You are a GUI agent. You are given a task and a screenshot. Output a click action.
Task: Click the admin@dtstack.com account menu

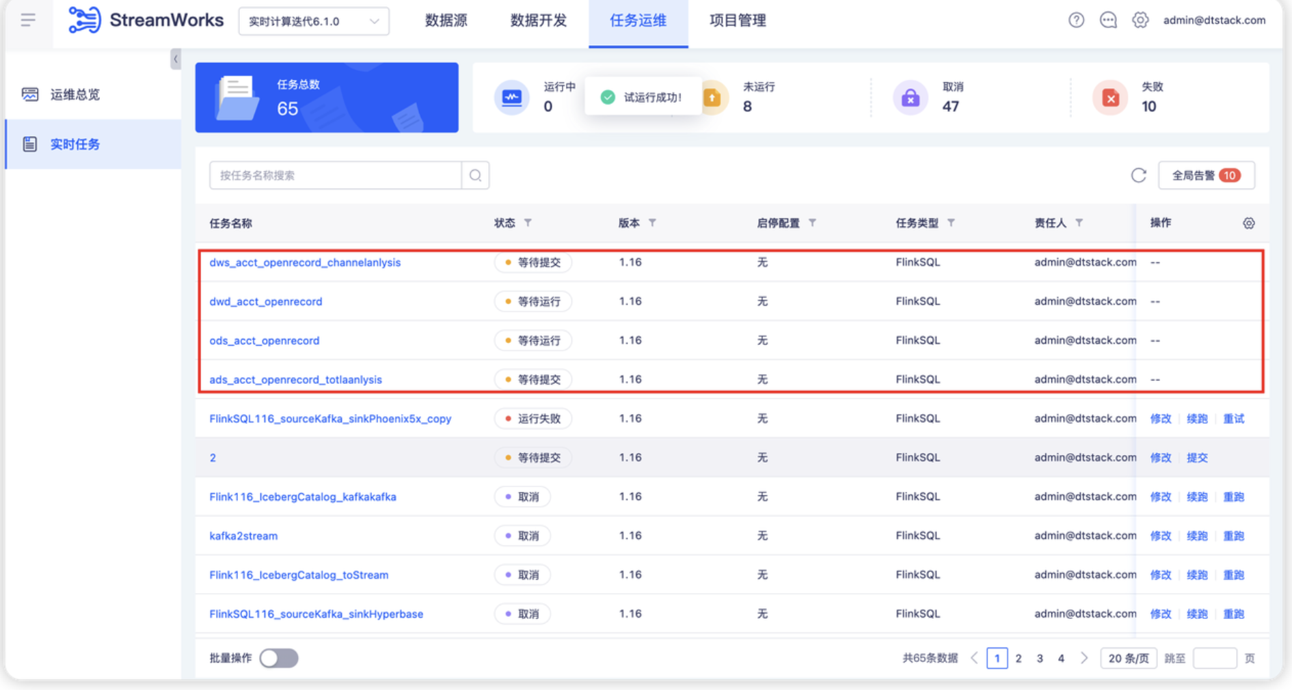pos(1214,20)
